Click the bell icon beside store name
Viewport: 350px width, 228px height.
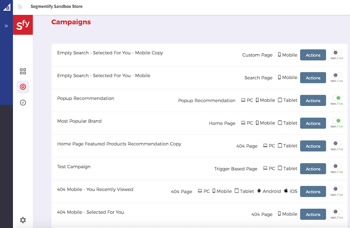point(20,7)
